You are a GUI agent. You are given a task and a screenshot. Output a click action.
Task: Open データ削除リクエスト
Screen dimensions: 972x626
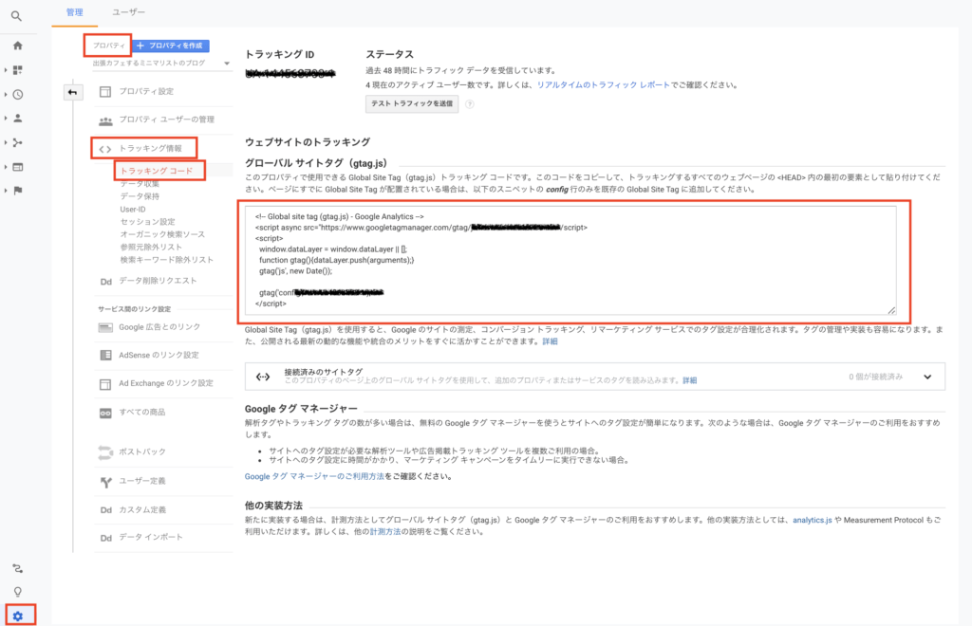pyautogui.click(x=159, y=281)
